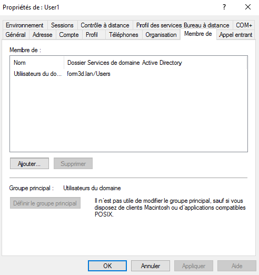This screenshot has height=275, width=259.
Task: Open the Appel entrant tab
Action: tap(236, 35)
